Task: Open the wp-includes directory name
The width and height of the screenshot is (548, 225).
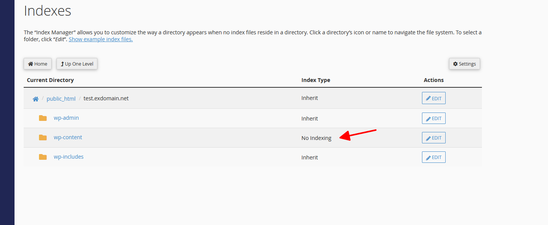Action: point(68,157)
